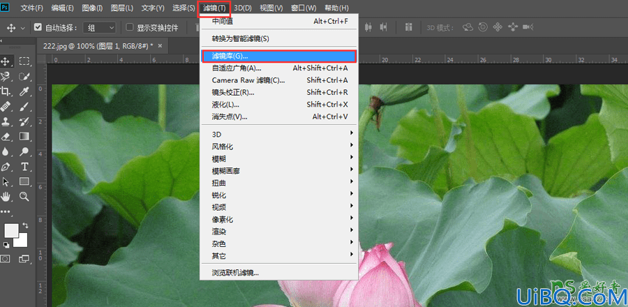Image resolution: width=628 pixels, height=307 pixels.
Task: Expand the 3D filter submenu
Action: pos(278,134)
